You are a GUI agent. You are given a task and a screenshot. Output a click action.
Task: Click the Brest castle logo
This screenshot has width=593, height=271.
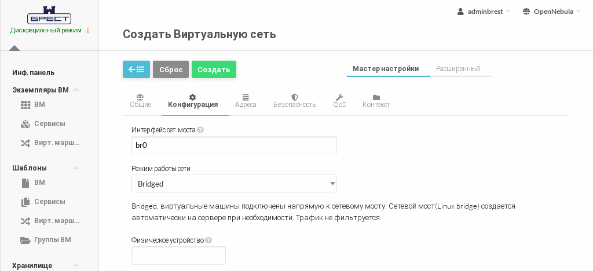49,15
